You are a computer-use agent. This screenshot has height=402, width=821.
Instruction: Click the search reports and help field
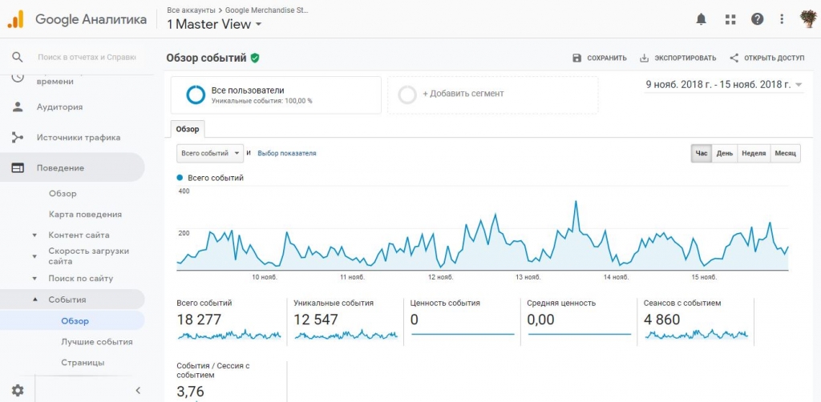click(87, 58)
